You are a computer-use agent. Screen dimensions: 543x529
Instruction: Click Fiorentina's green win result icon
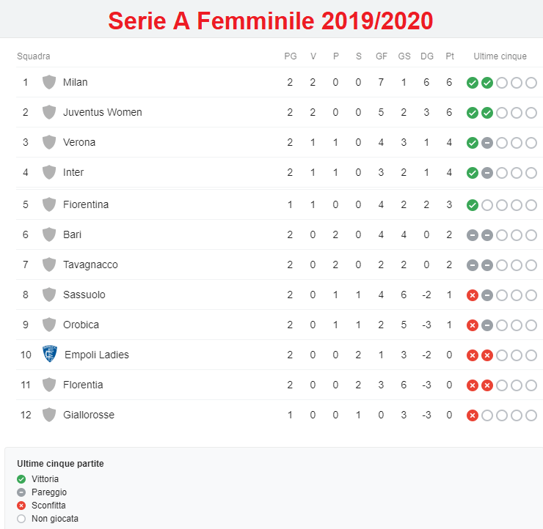tap(473, 205)
